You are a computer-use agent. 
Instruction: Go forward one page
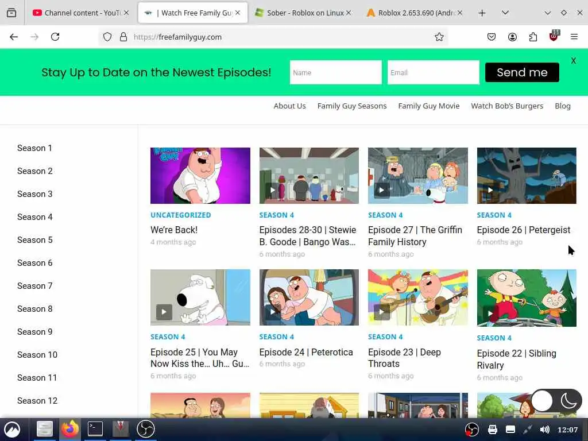click(x=34, y=37)
